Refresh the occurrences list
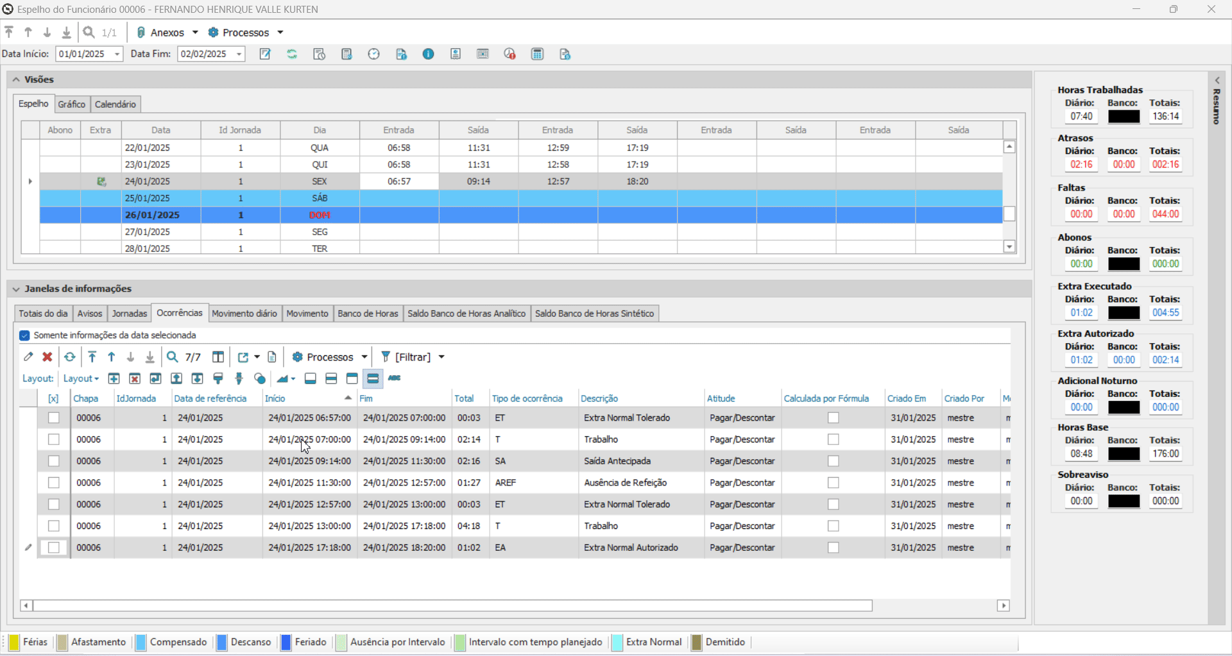This screenshot has height=656, width=1232. 70,357
